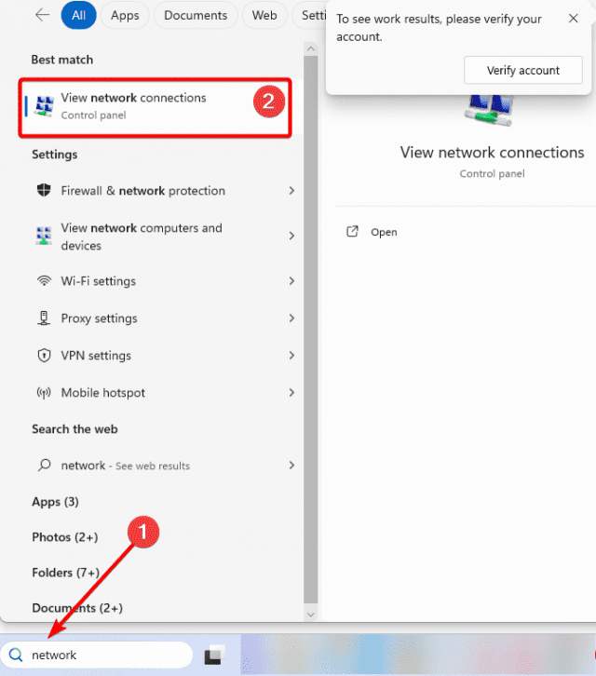Expand the network web results chevron

coord(291,466)
